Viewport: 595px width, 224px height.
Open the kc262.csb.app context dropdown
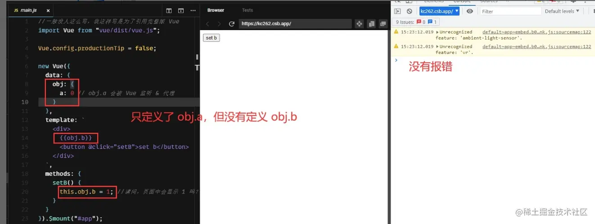[x=439, y=11]
